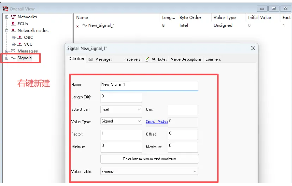Close the Signal 'New_Signal_1' dialog

(x=253, y=48)
